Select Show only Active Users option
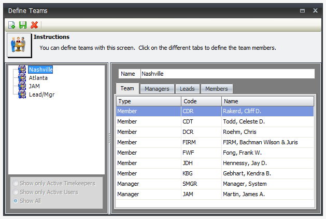This screenshot has height=219, width=326. point(17,192)
